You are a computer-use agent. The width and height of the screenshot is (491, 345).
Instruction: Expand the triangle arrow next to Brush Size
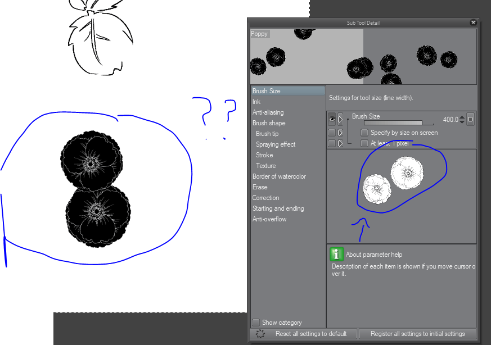point(340,120)
